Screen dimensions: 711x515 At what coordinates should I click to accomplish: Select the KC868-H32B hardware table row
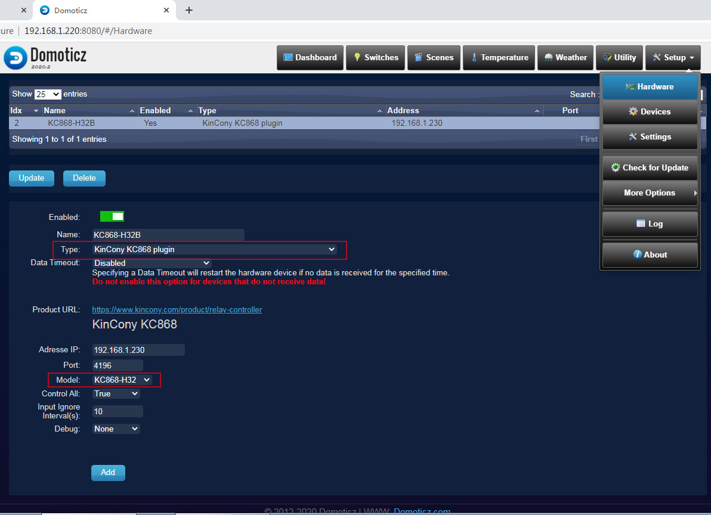239,123
